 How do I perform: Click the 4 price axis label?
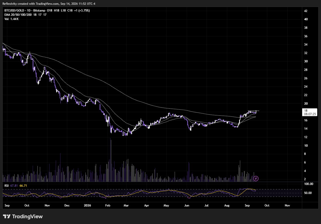tap(305, 171)
